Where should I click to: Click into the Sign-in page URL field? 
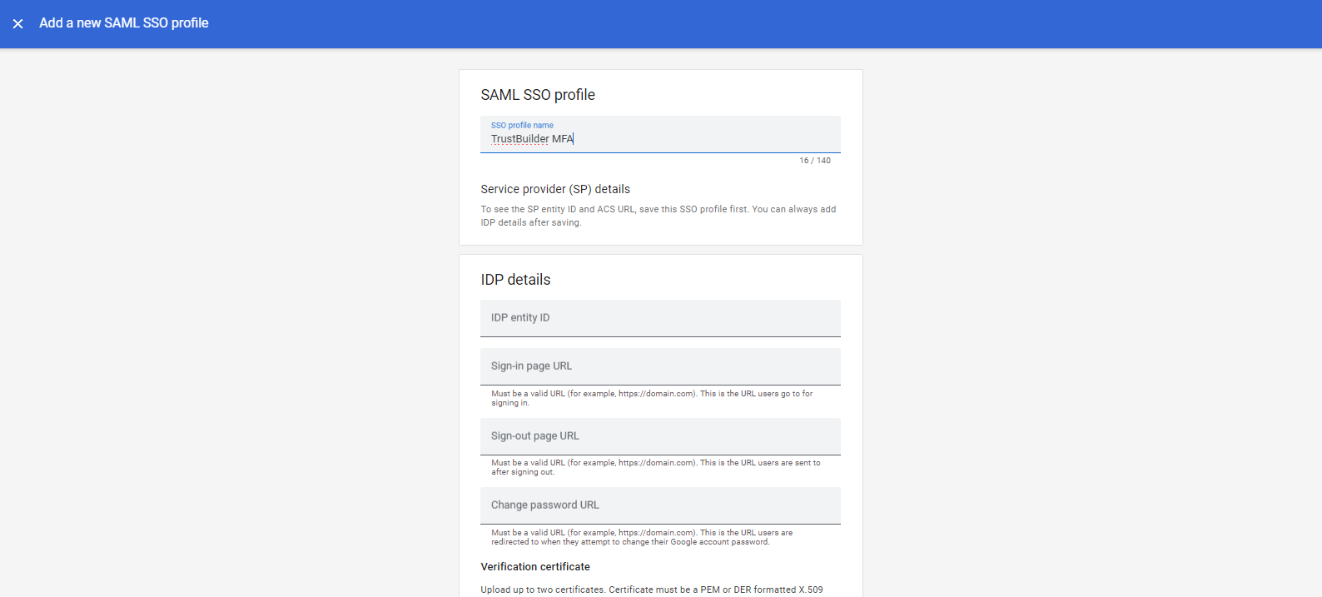[x=660, y=366]
